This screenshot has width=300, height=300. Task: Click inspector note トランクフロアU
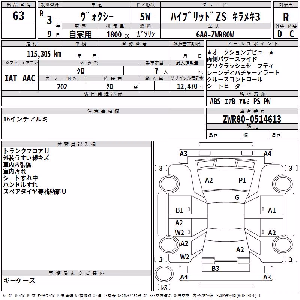pyautogui.click(x=26, y=151)
